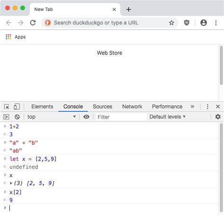Open the user profile avatar icon
Screen dimensions: 224x216
(x=204, y=23)
